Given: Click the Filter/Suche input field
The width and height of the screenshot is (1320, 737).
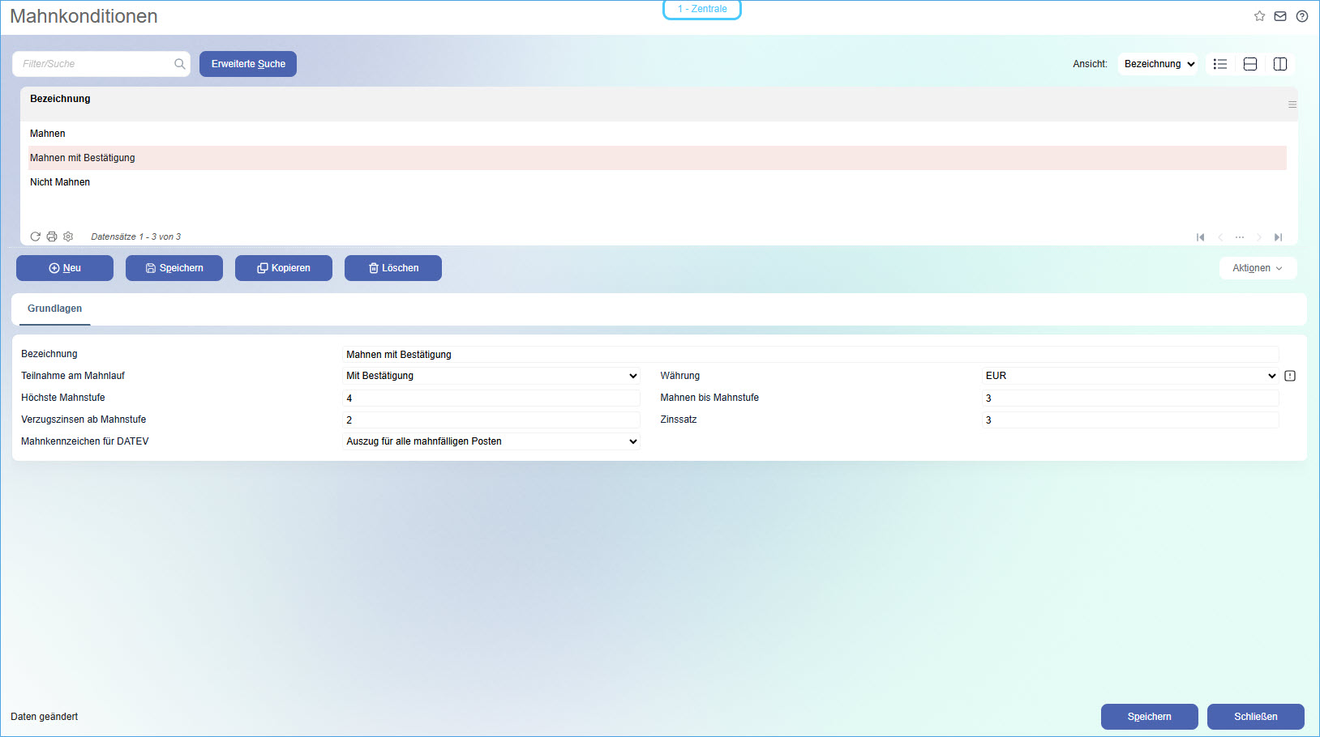Looking at the screenshot, I should coord(96,64).
